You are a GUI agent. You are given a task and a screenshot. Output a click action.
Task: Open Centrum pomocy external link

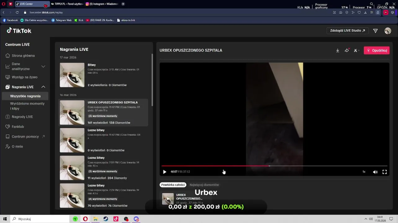[25, 137]
